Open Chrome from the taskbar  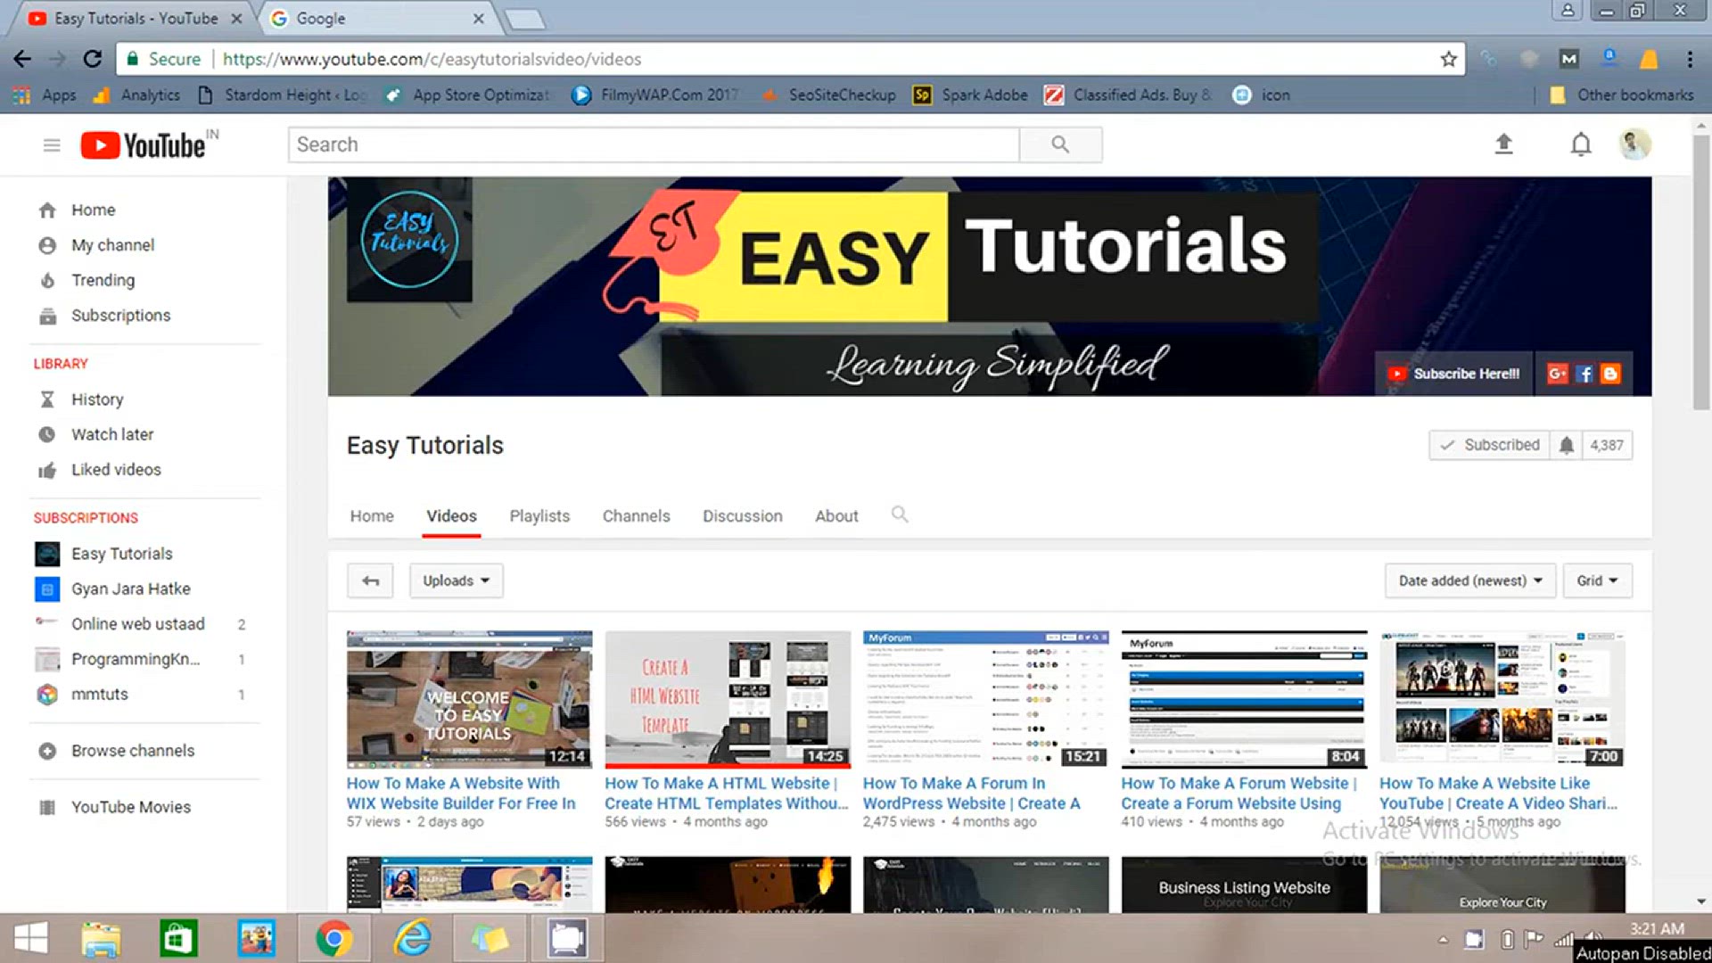(333, 938)
